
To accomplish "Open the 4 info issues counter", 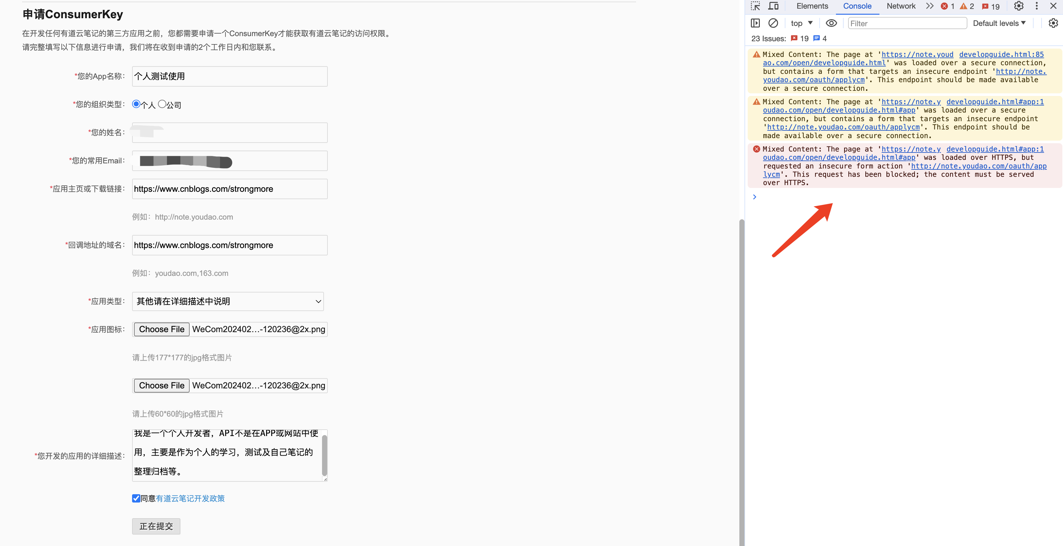I will pos(820,38).
